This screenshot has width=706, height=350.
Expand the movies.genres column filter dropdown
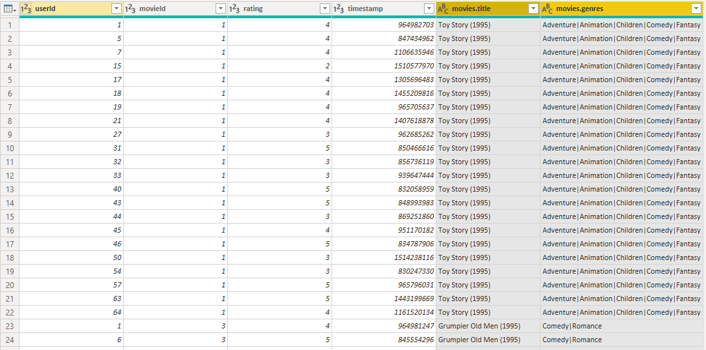pyautogui.click(x=695, y=8)
